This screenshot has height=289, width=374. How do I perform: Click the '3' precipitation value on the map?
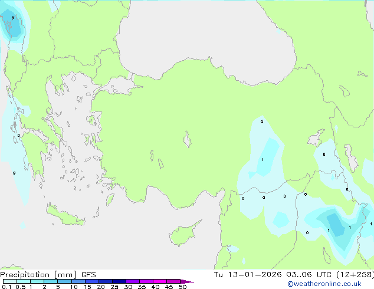[x=12, y=18]
